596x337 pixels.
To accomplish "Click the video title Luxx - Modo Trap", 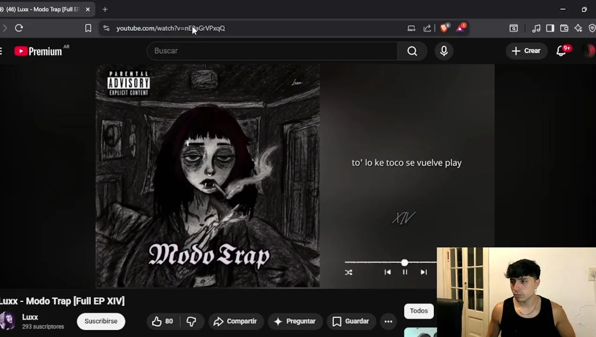I will (62, 301).
